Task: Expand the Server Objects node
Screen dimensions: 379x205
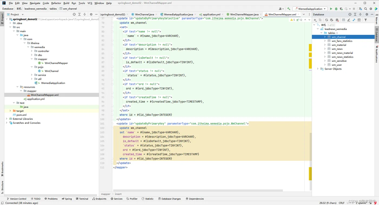Action: (x=318, y=69)
